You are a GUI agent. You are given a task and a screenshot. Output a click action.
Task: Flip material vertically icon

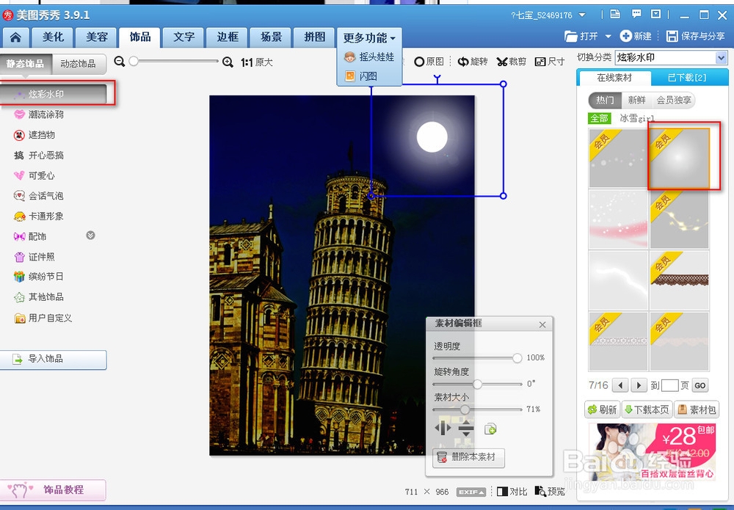pos(466,428)
